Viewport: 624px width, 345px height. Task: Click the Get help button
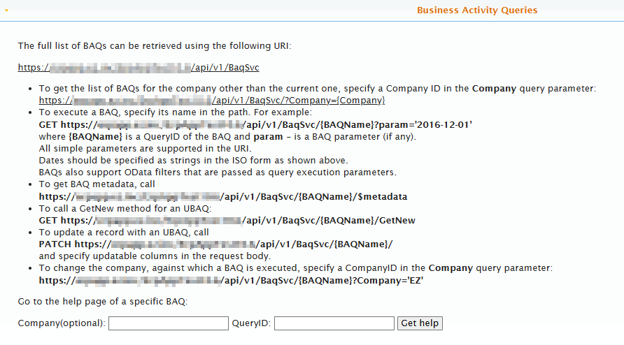[x=420, y=323]
